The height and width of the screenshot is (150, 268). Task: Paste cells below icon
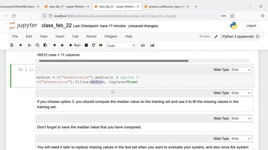(x=45, y=45)
